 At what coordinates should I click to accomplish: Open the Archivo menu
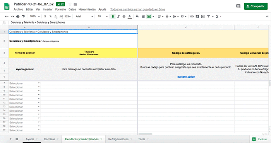coord(18,10)
